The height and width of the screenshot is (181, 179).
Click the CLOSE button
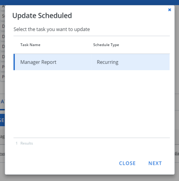[x=127, y=163]
